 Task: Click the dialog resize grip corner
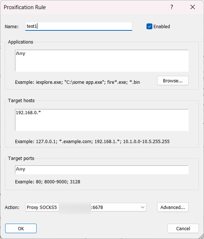(x=201, y=236)
